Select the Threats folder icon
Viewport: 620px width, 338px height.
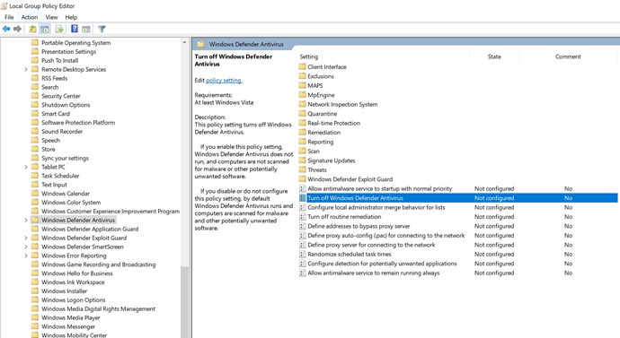303,169
